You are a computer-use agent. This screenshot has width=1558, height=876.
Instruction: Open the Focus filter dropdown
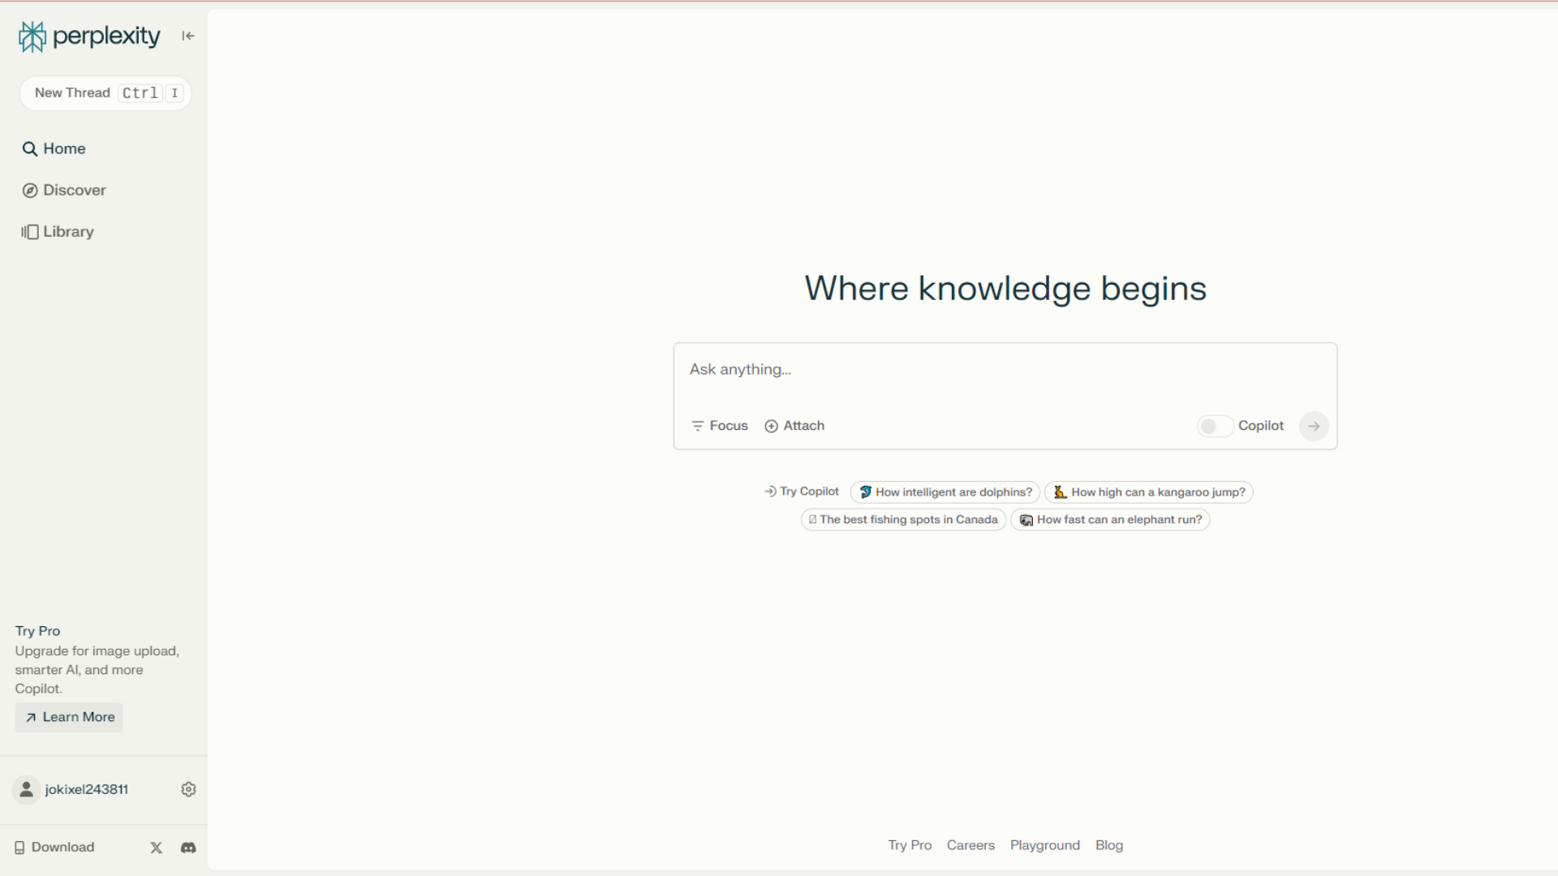[x=719, y=426]
